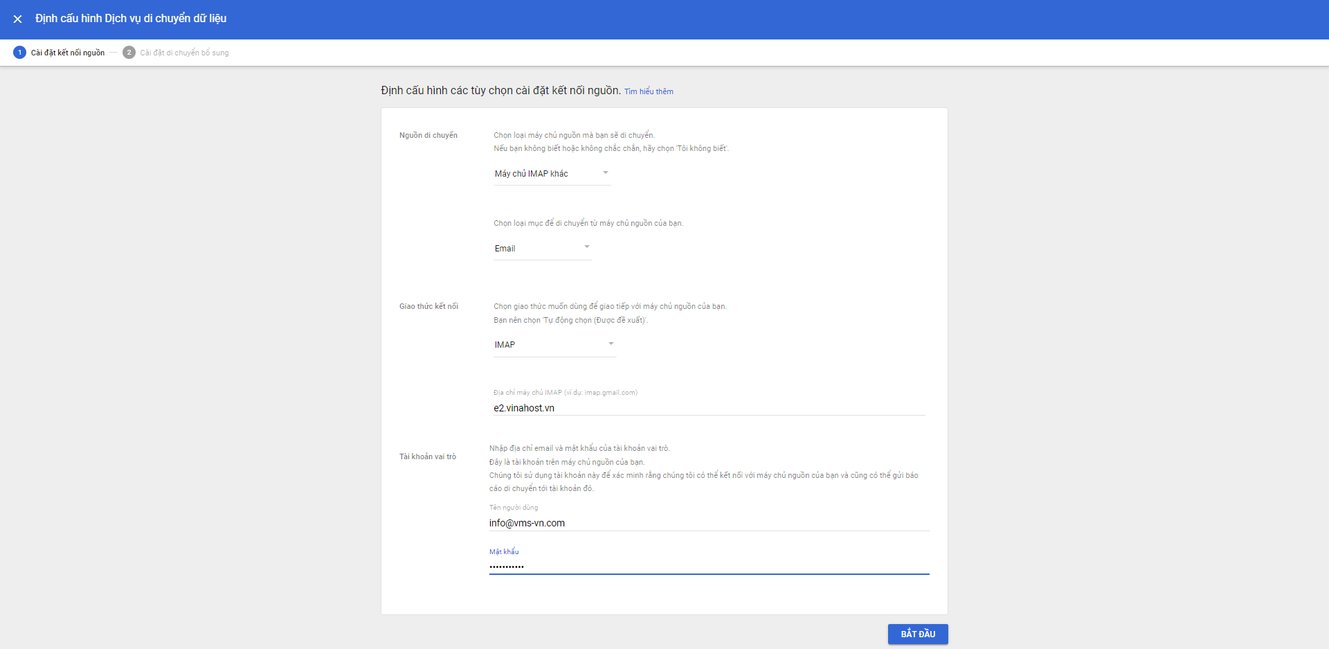Close the data migration configuration page
Screen dimensions: 1329x649
17,19
